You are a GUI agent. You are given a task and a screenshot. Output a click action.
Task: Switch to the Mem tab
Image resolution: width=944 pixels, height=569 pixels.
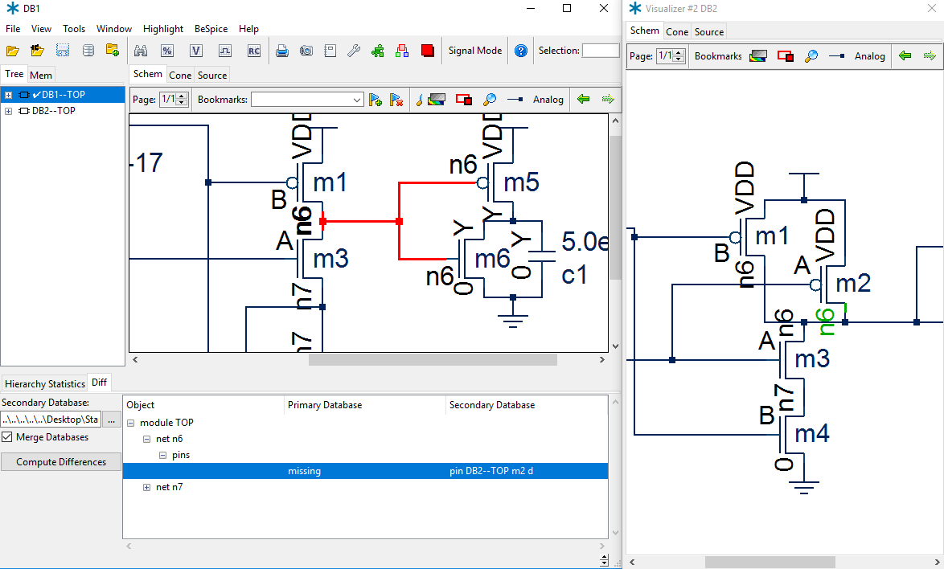41,76
